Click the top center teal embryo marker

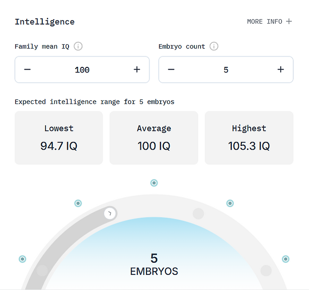154,183
